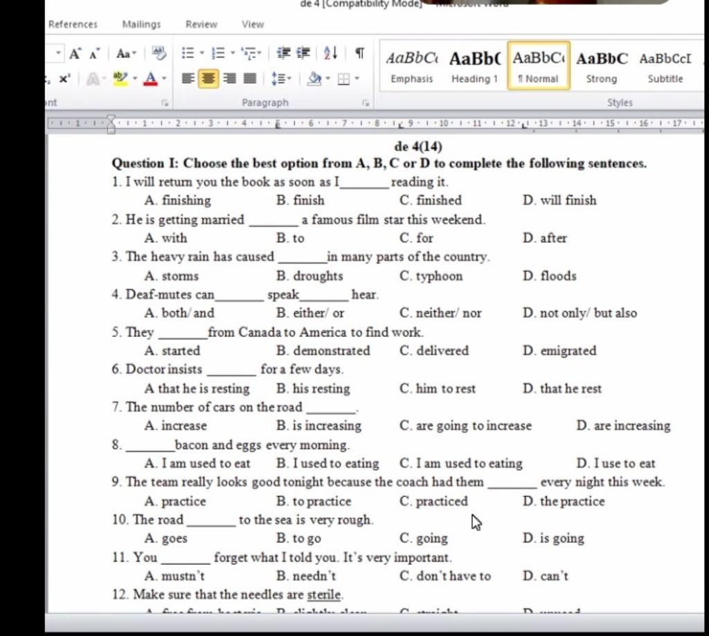Click the Question I heading line
The image size is (709, 636).
[379, 163]
